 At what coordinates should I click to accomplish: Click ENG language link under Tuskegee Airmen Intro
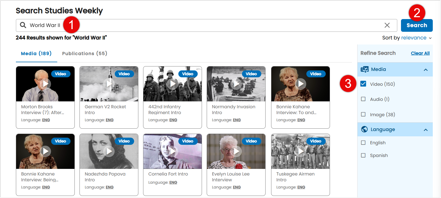point(301,187)
